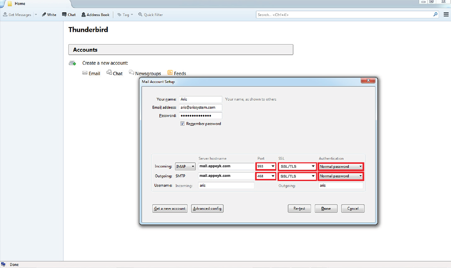451x268 pixels.
Task: Open the Tag dropdown
Action: click(125, 15)
